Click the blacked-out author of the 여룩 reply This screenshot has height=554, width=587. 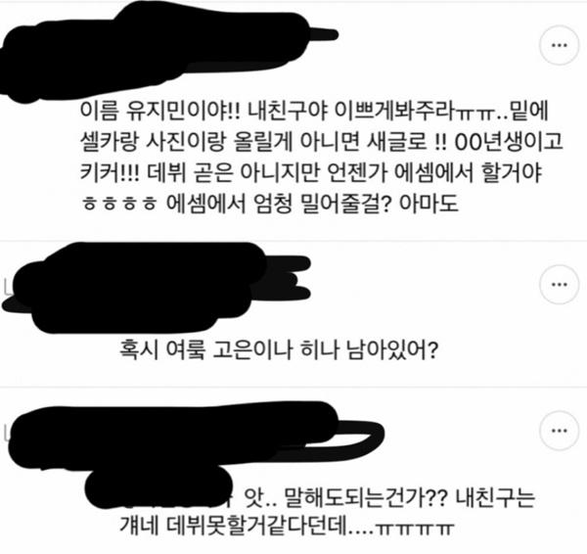[154, 288]
